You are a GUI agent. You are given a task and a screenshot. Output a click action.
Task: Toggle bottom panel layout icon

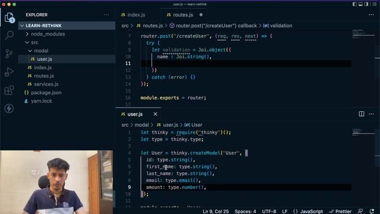(360, 4)
